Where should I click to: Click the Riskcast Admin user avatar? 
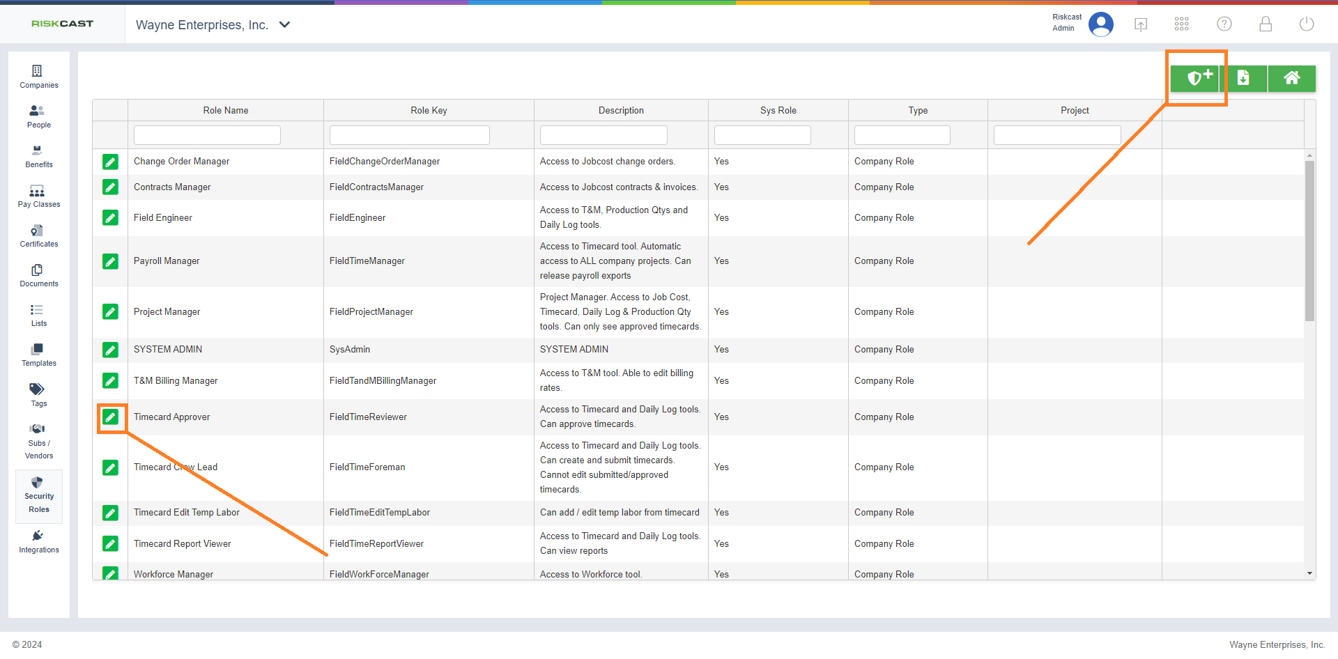coord(1100,24)
